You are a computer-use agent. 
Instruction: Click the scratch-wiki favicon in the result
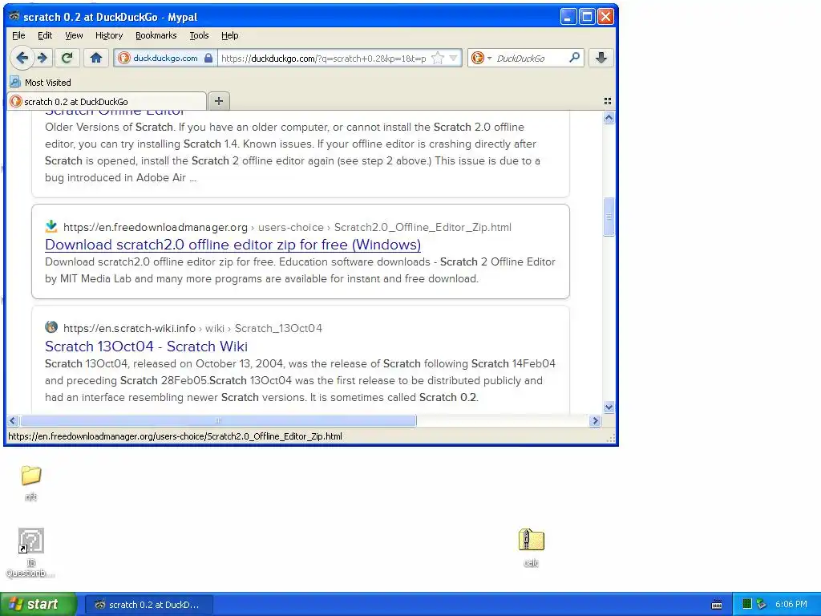[51, 327]
